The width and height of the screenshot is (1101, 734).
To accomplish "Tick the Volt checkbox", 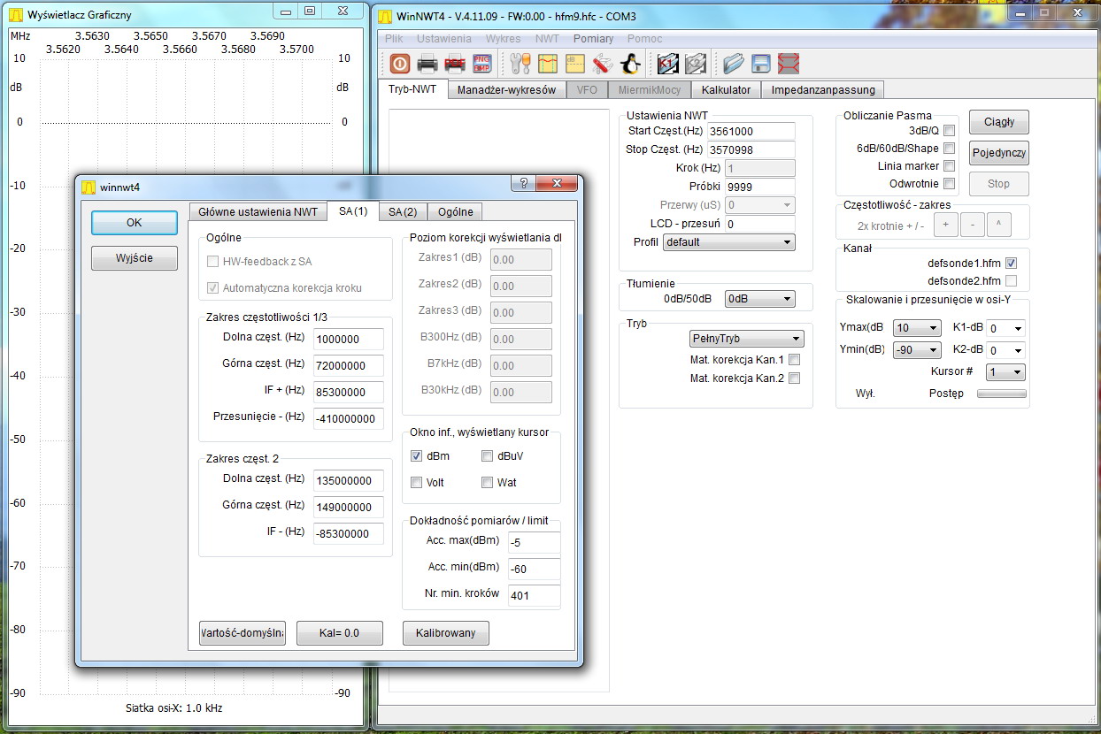I will 417,483.
